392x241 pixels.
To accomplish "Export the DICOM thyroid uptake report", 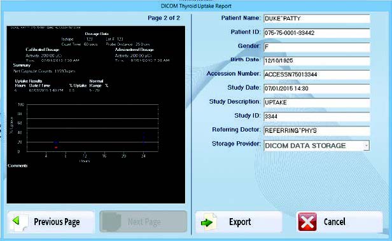I will tap(239, 222).
